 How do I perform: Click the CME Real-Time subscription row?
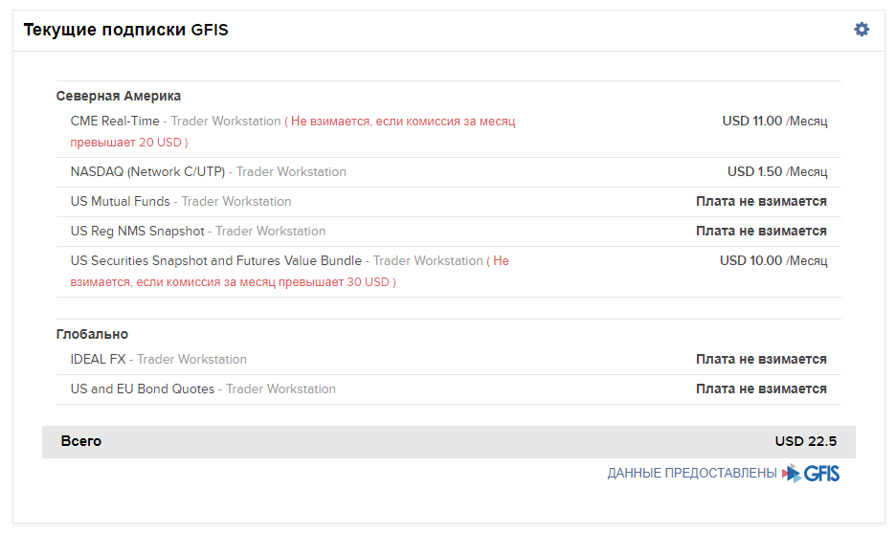click(x=115, y=122)
